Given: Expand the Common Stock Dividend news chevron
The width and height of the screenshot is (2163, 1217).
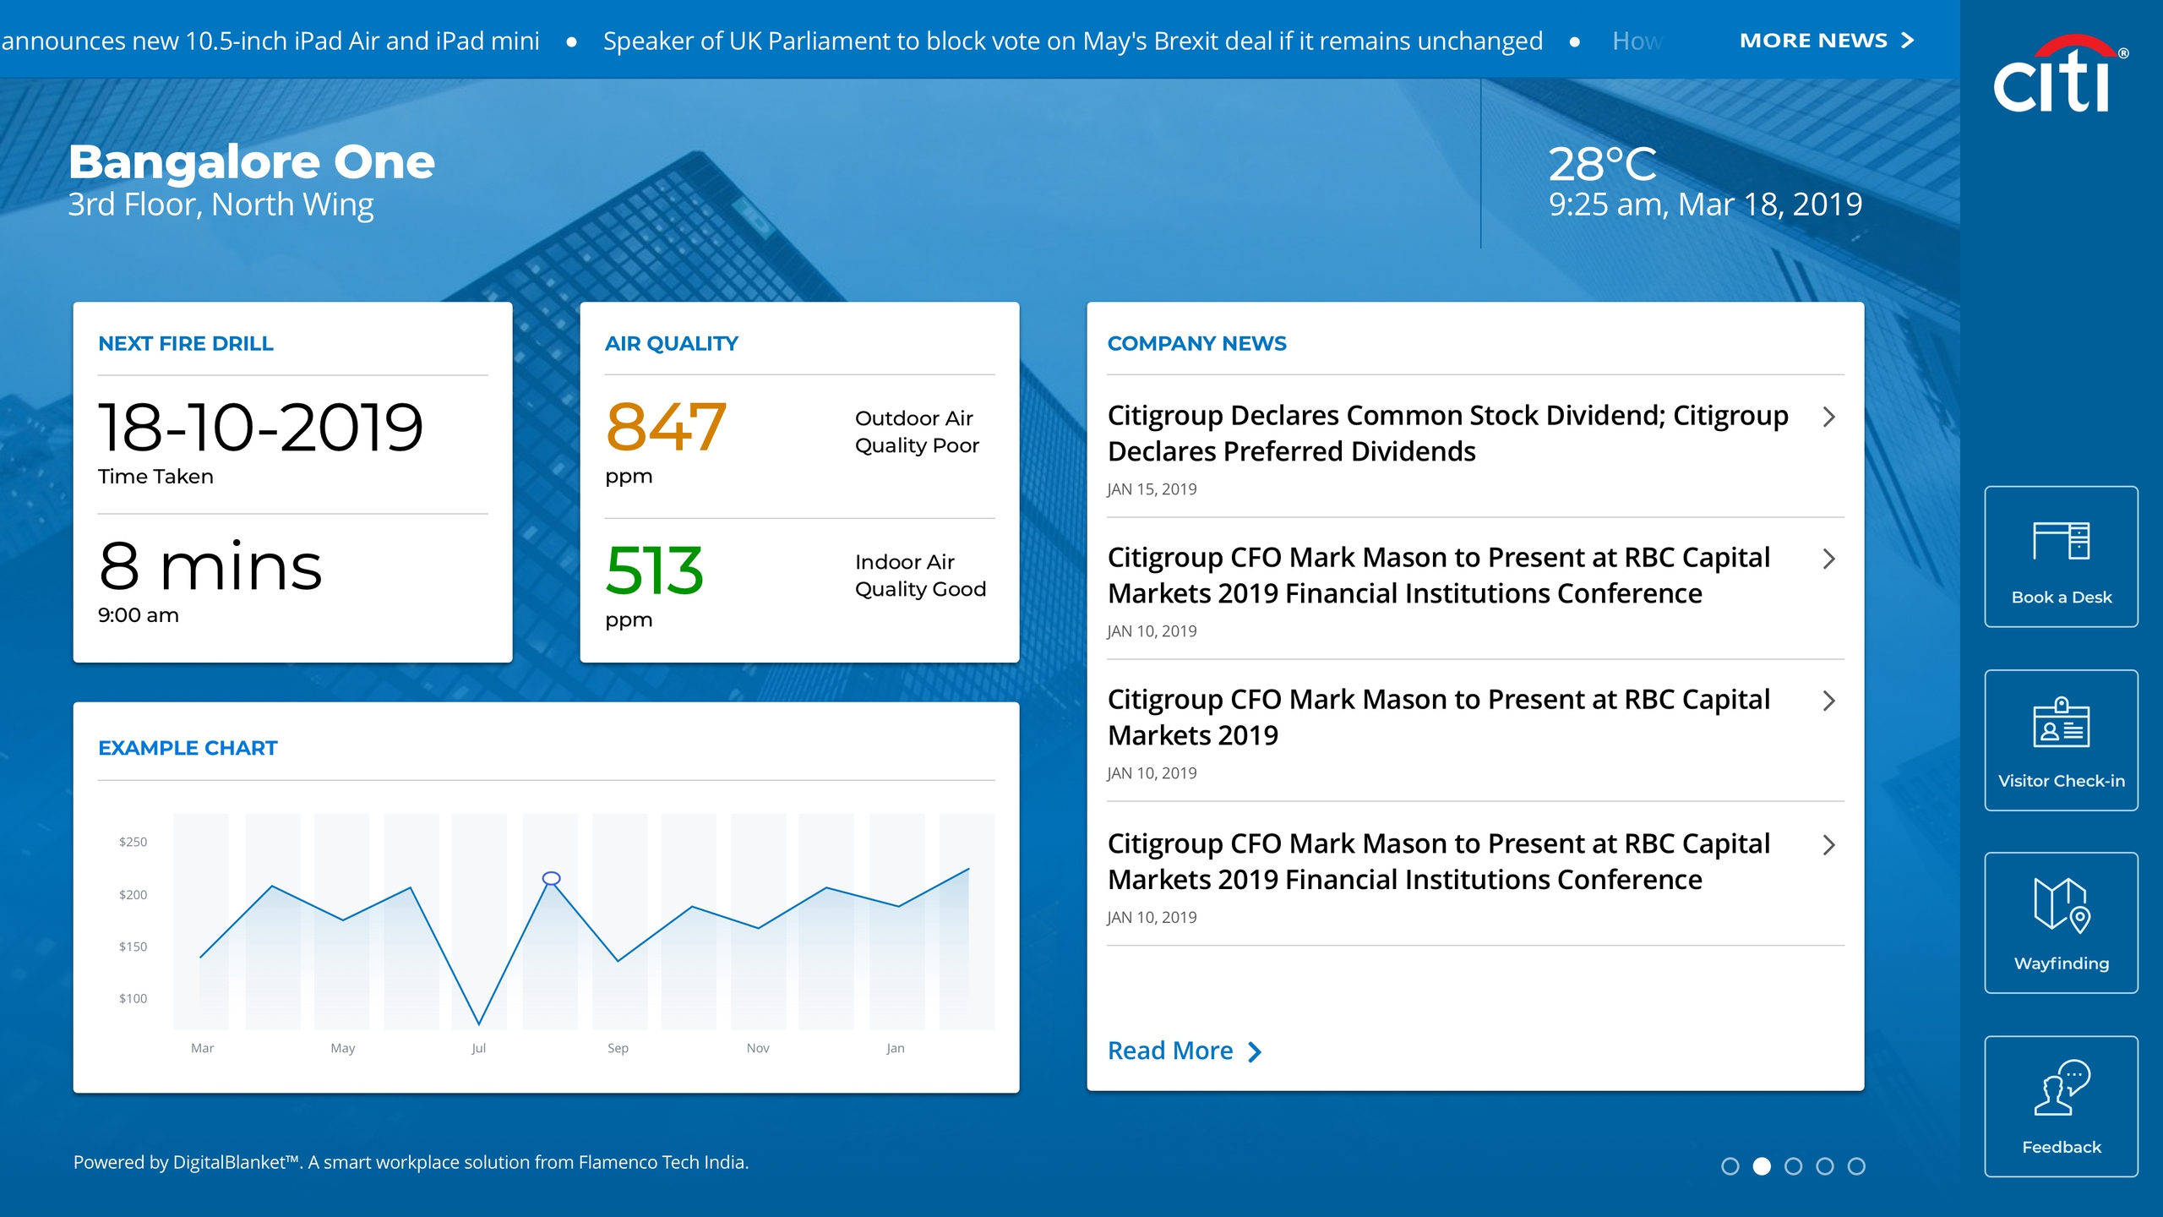Looking at the screenshot, I should (1829, 417).
